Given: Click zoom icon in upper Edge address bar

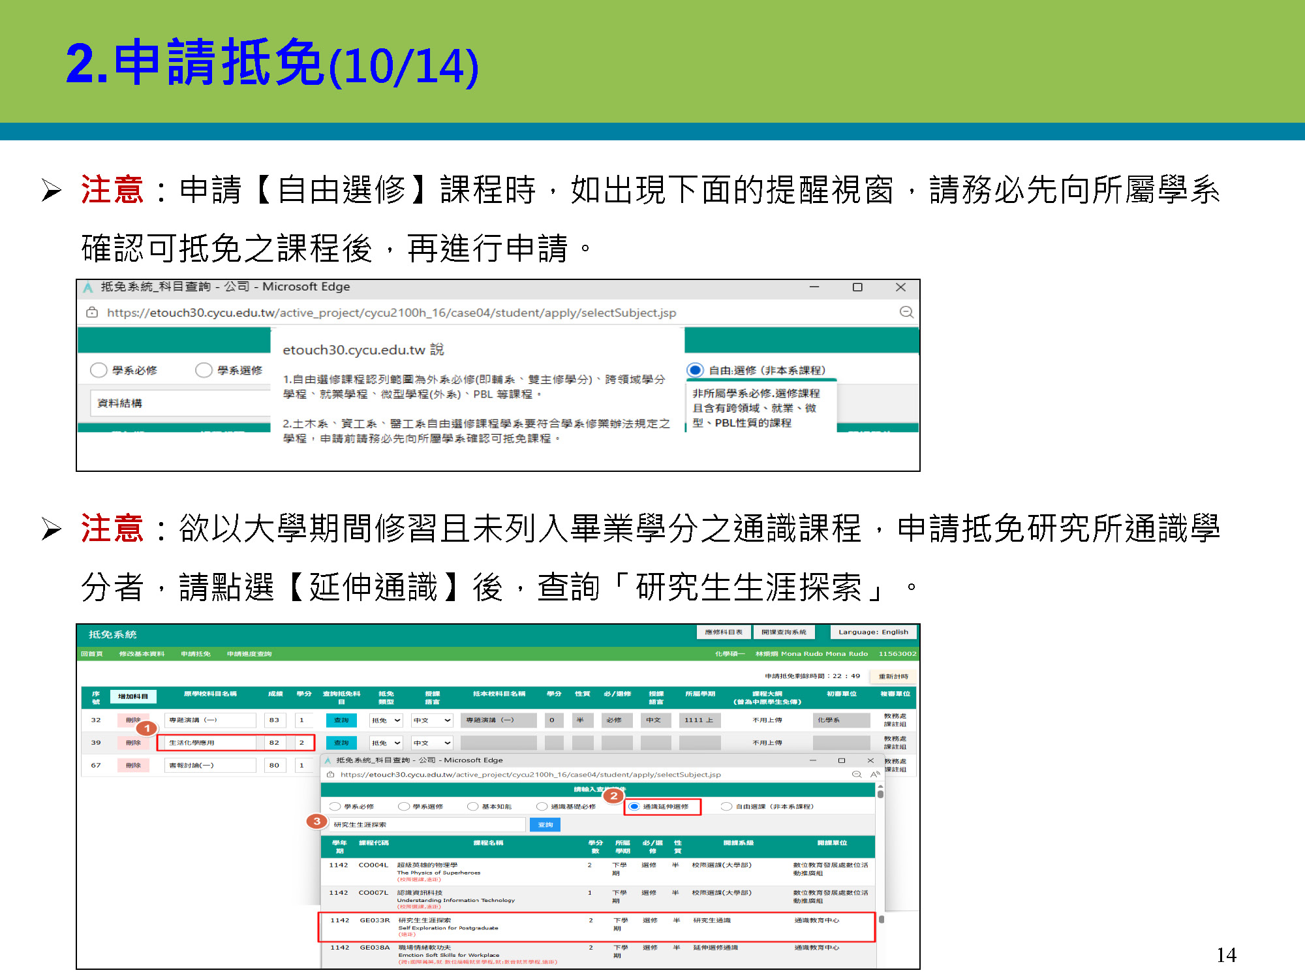Looking at the screenshot, I should pyautogui.click(x=906, y=313).
